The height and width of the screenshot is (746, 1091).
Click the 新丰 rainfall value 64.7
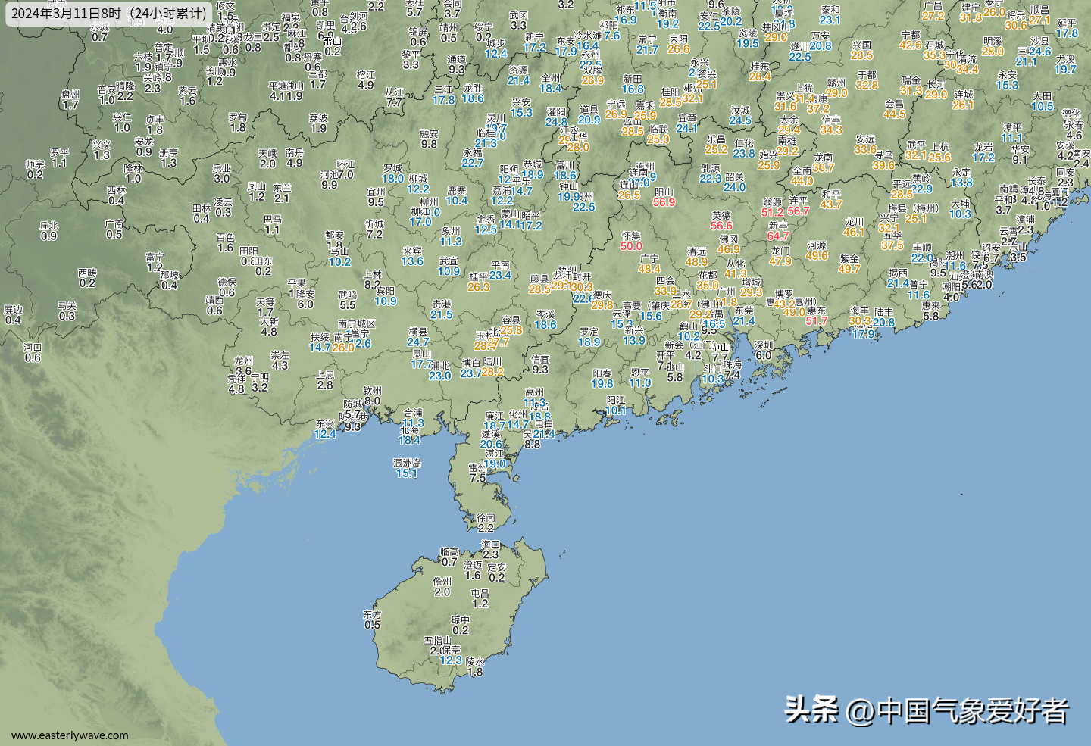[778, 236]
